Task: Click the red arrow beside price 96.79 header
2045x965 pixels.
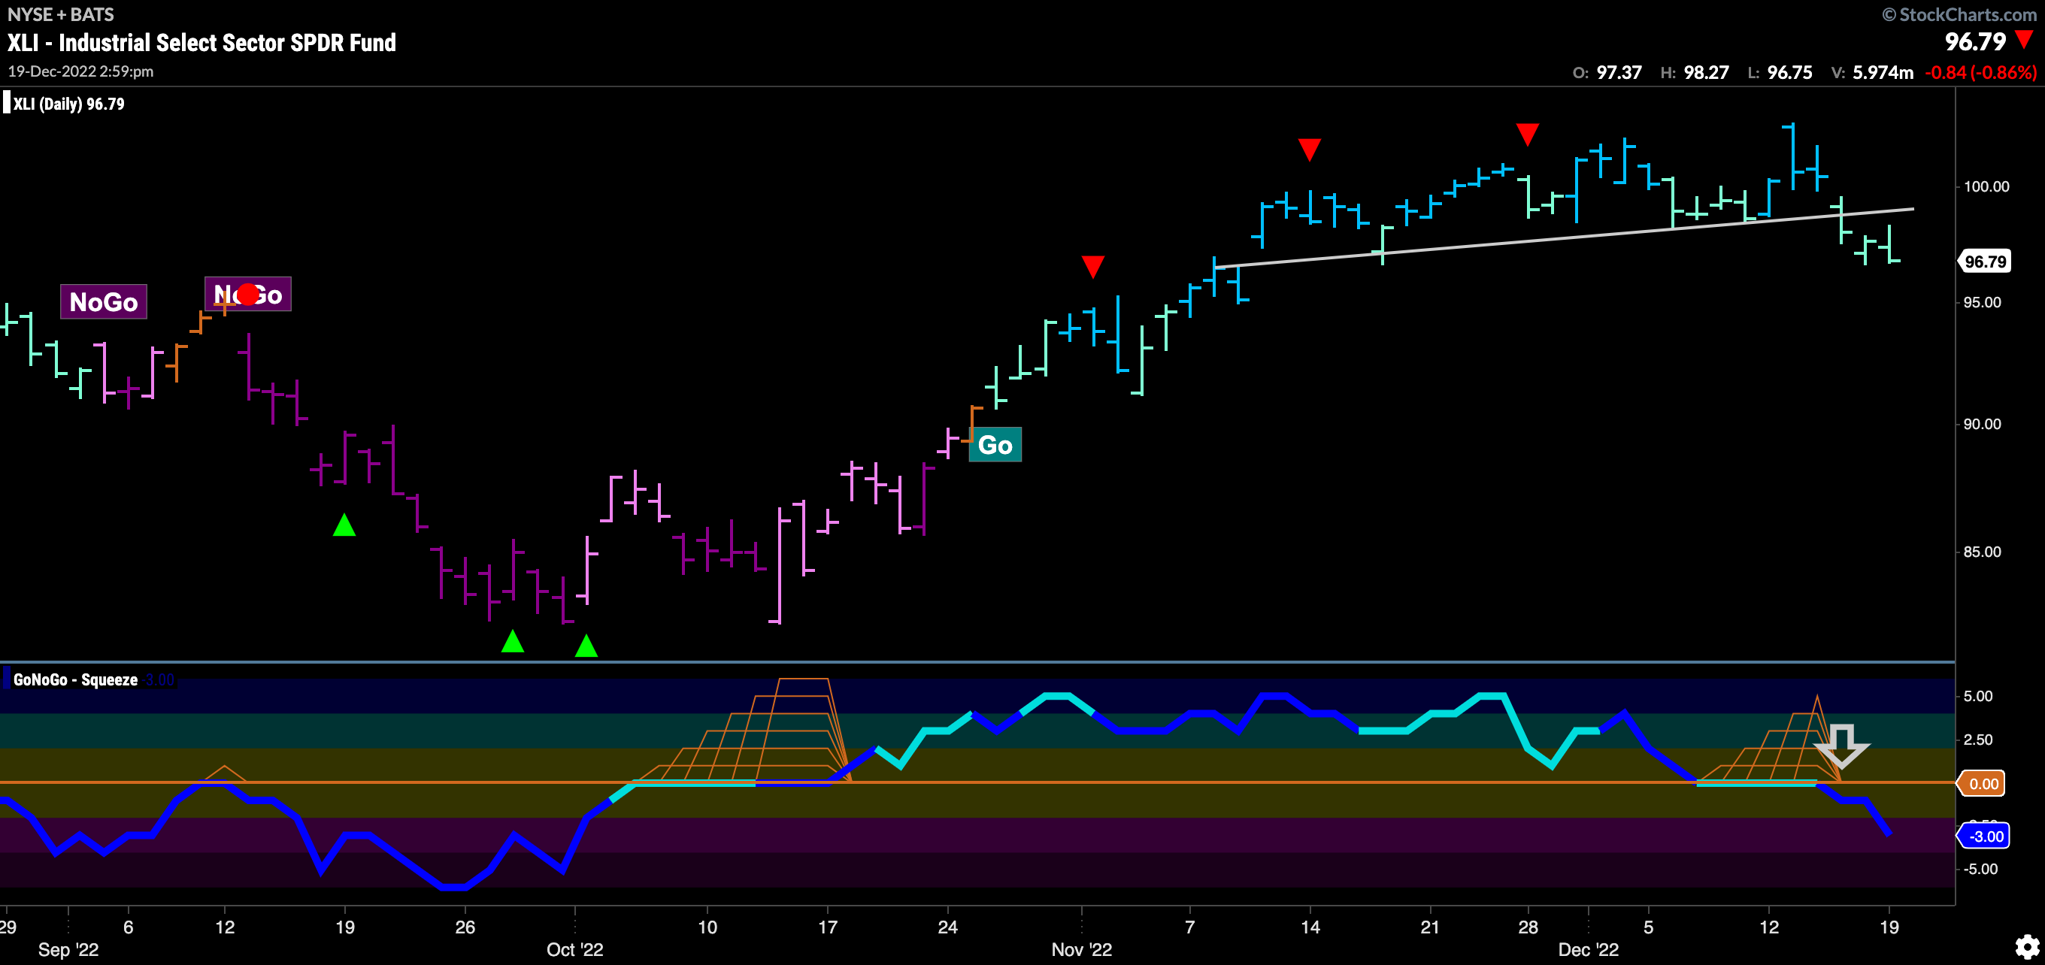Action: tap(2025, 40)
